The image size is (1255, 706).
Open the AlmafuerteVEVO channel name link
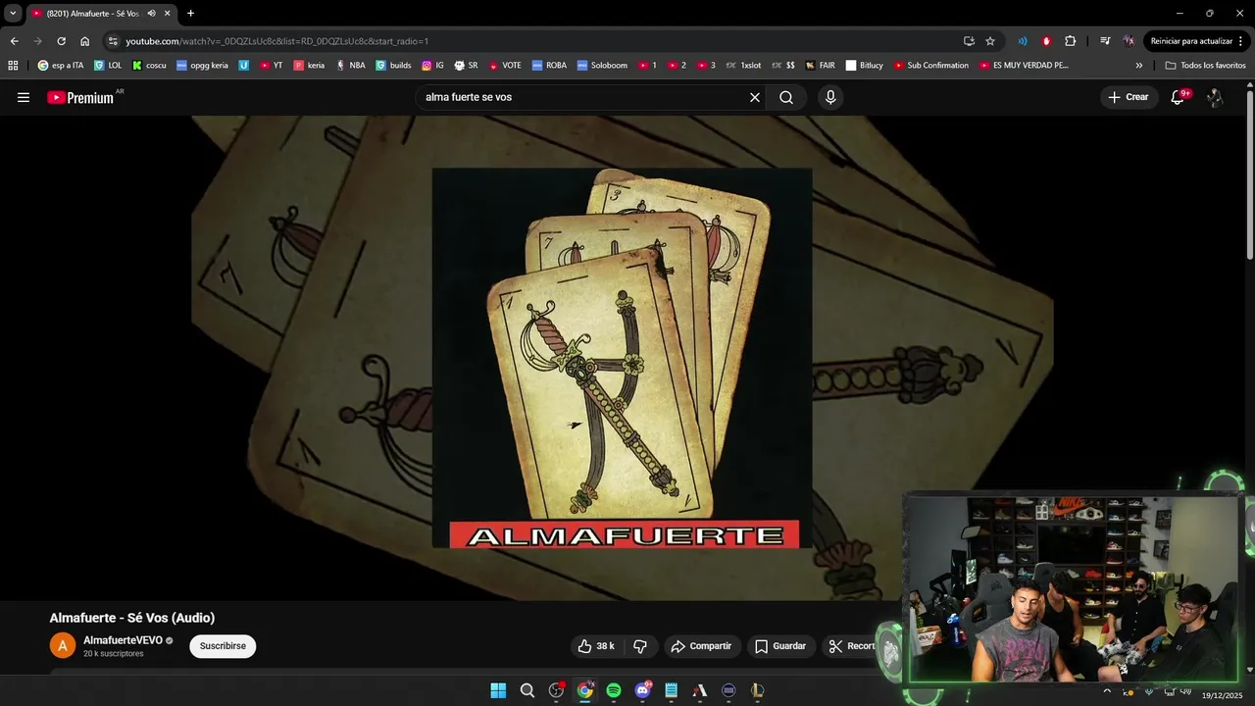[123, 640]
